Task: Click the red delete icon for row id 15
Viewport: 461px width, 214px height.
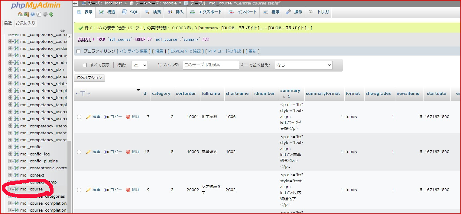Action: (x=128, y=152)
